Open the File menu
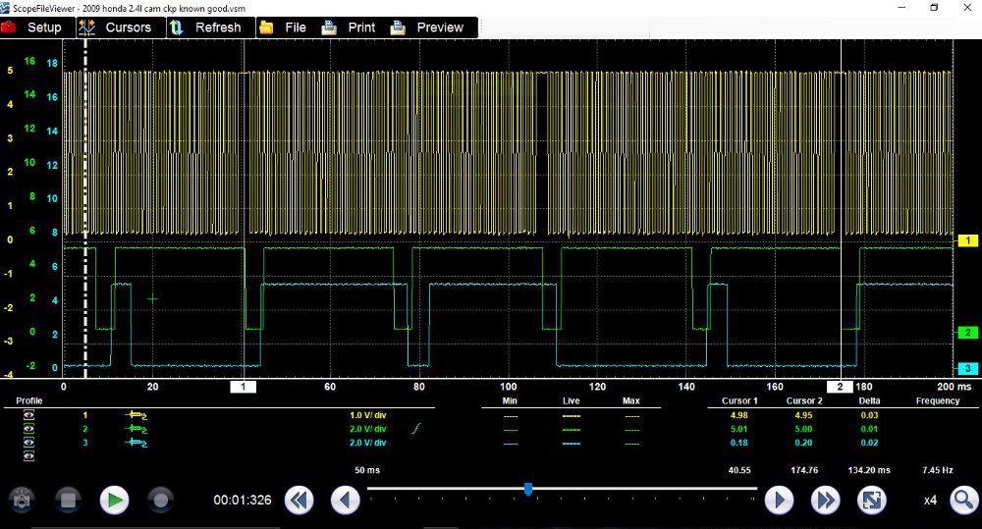The height and width of the screenshot is (529, 982). (284, 27)
